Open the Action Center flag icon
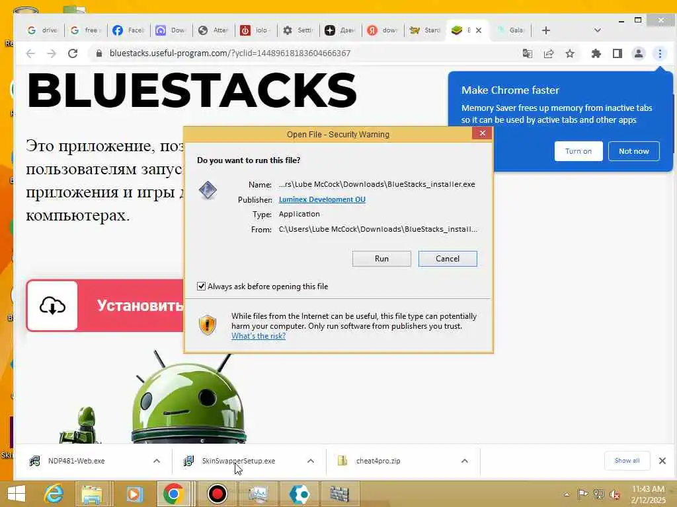677x507 pixels. click(582, 494)
